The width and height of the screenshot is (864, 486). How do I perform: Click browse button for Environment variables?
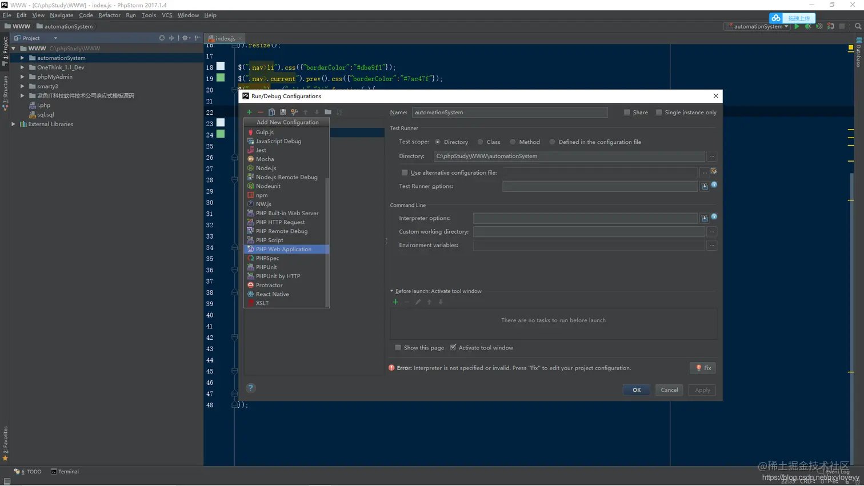[712, 246]
